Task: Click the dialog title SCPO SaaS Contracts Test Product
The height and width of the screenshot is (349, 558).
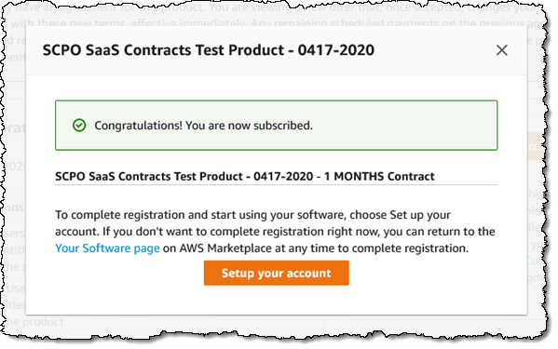Action: 208,50
